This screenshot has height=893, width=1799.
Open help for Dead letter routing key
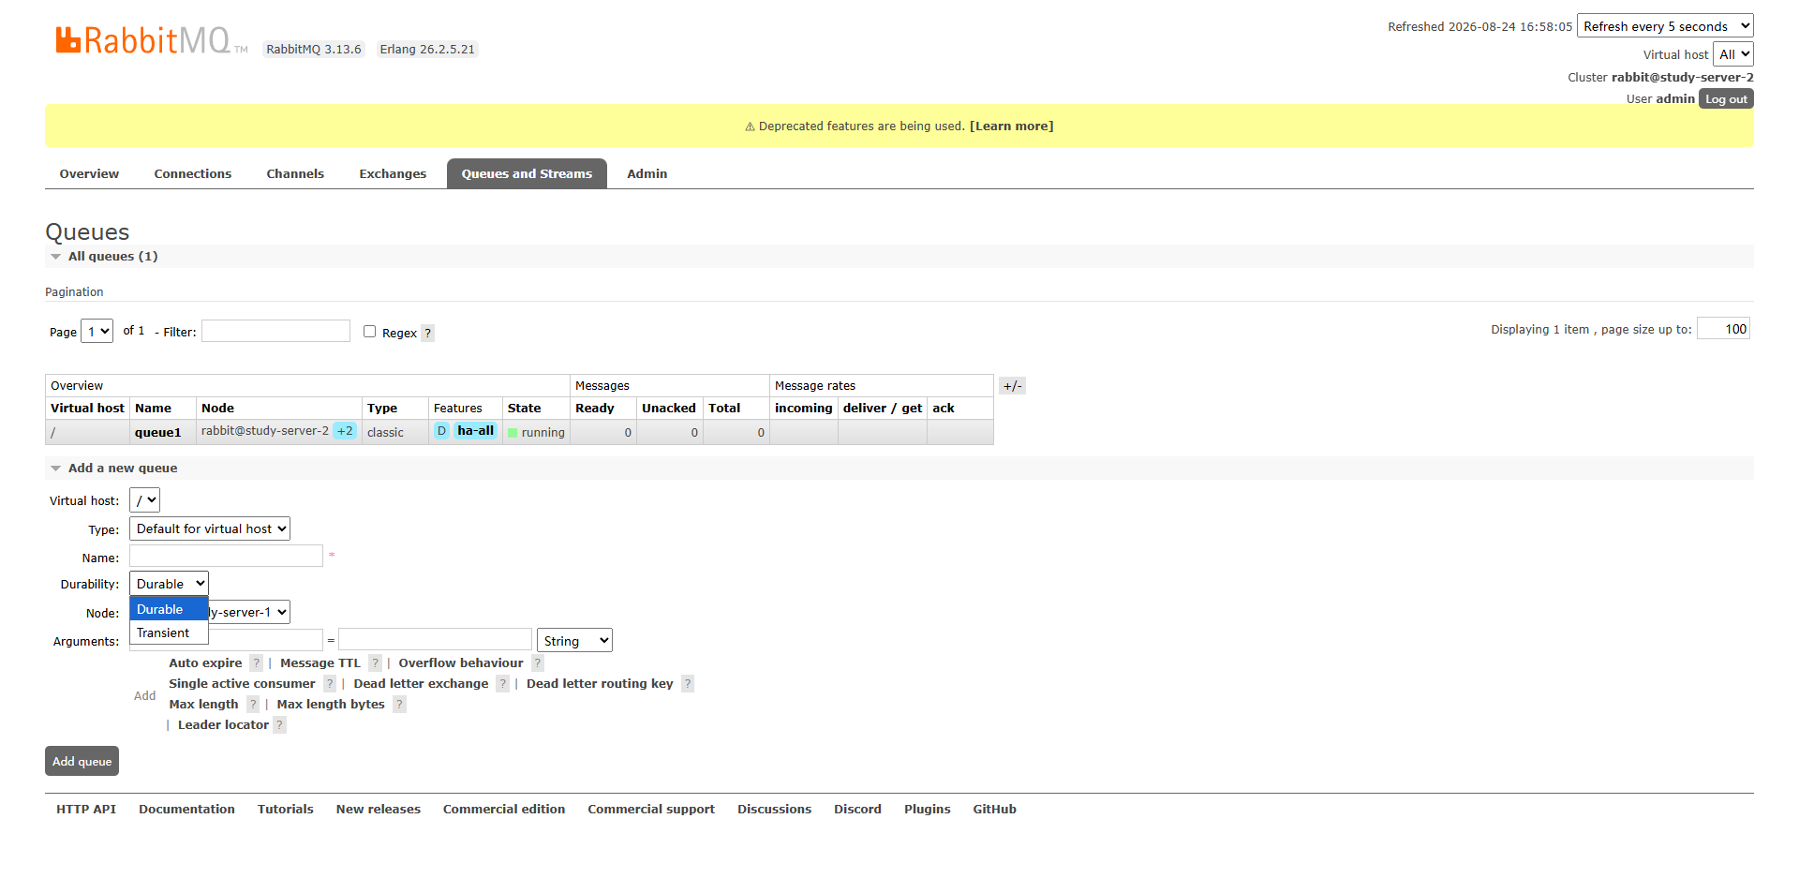click(688, 683)
